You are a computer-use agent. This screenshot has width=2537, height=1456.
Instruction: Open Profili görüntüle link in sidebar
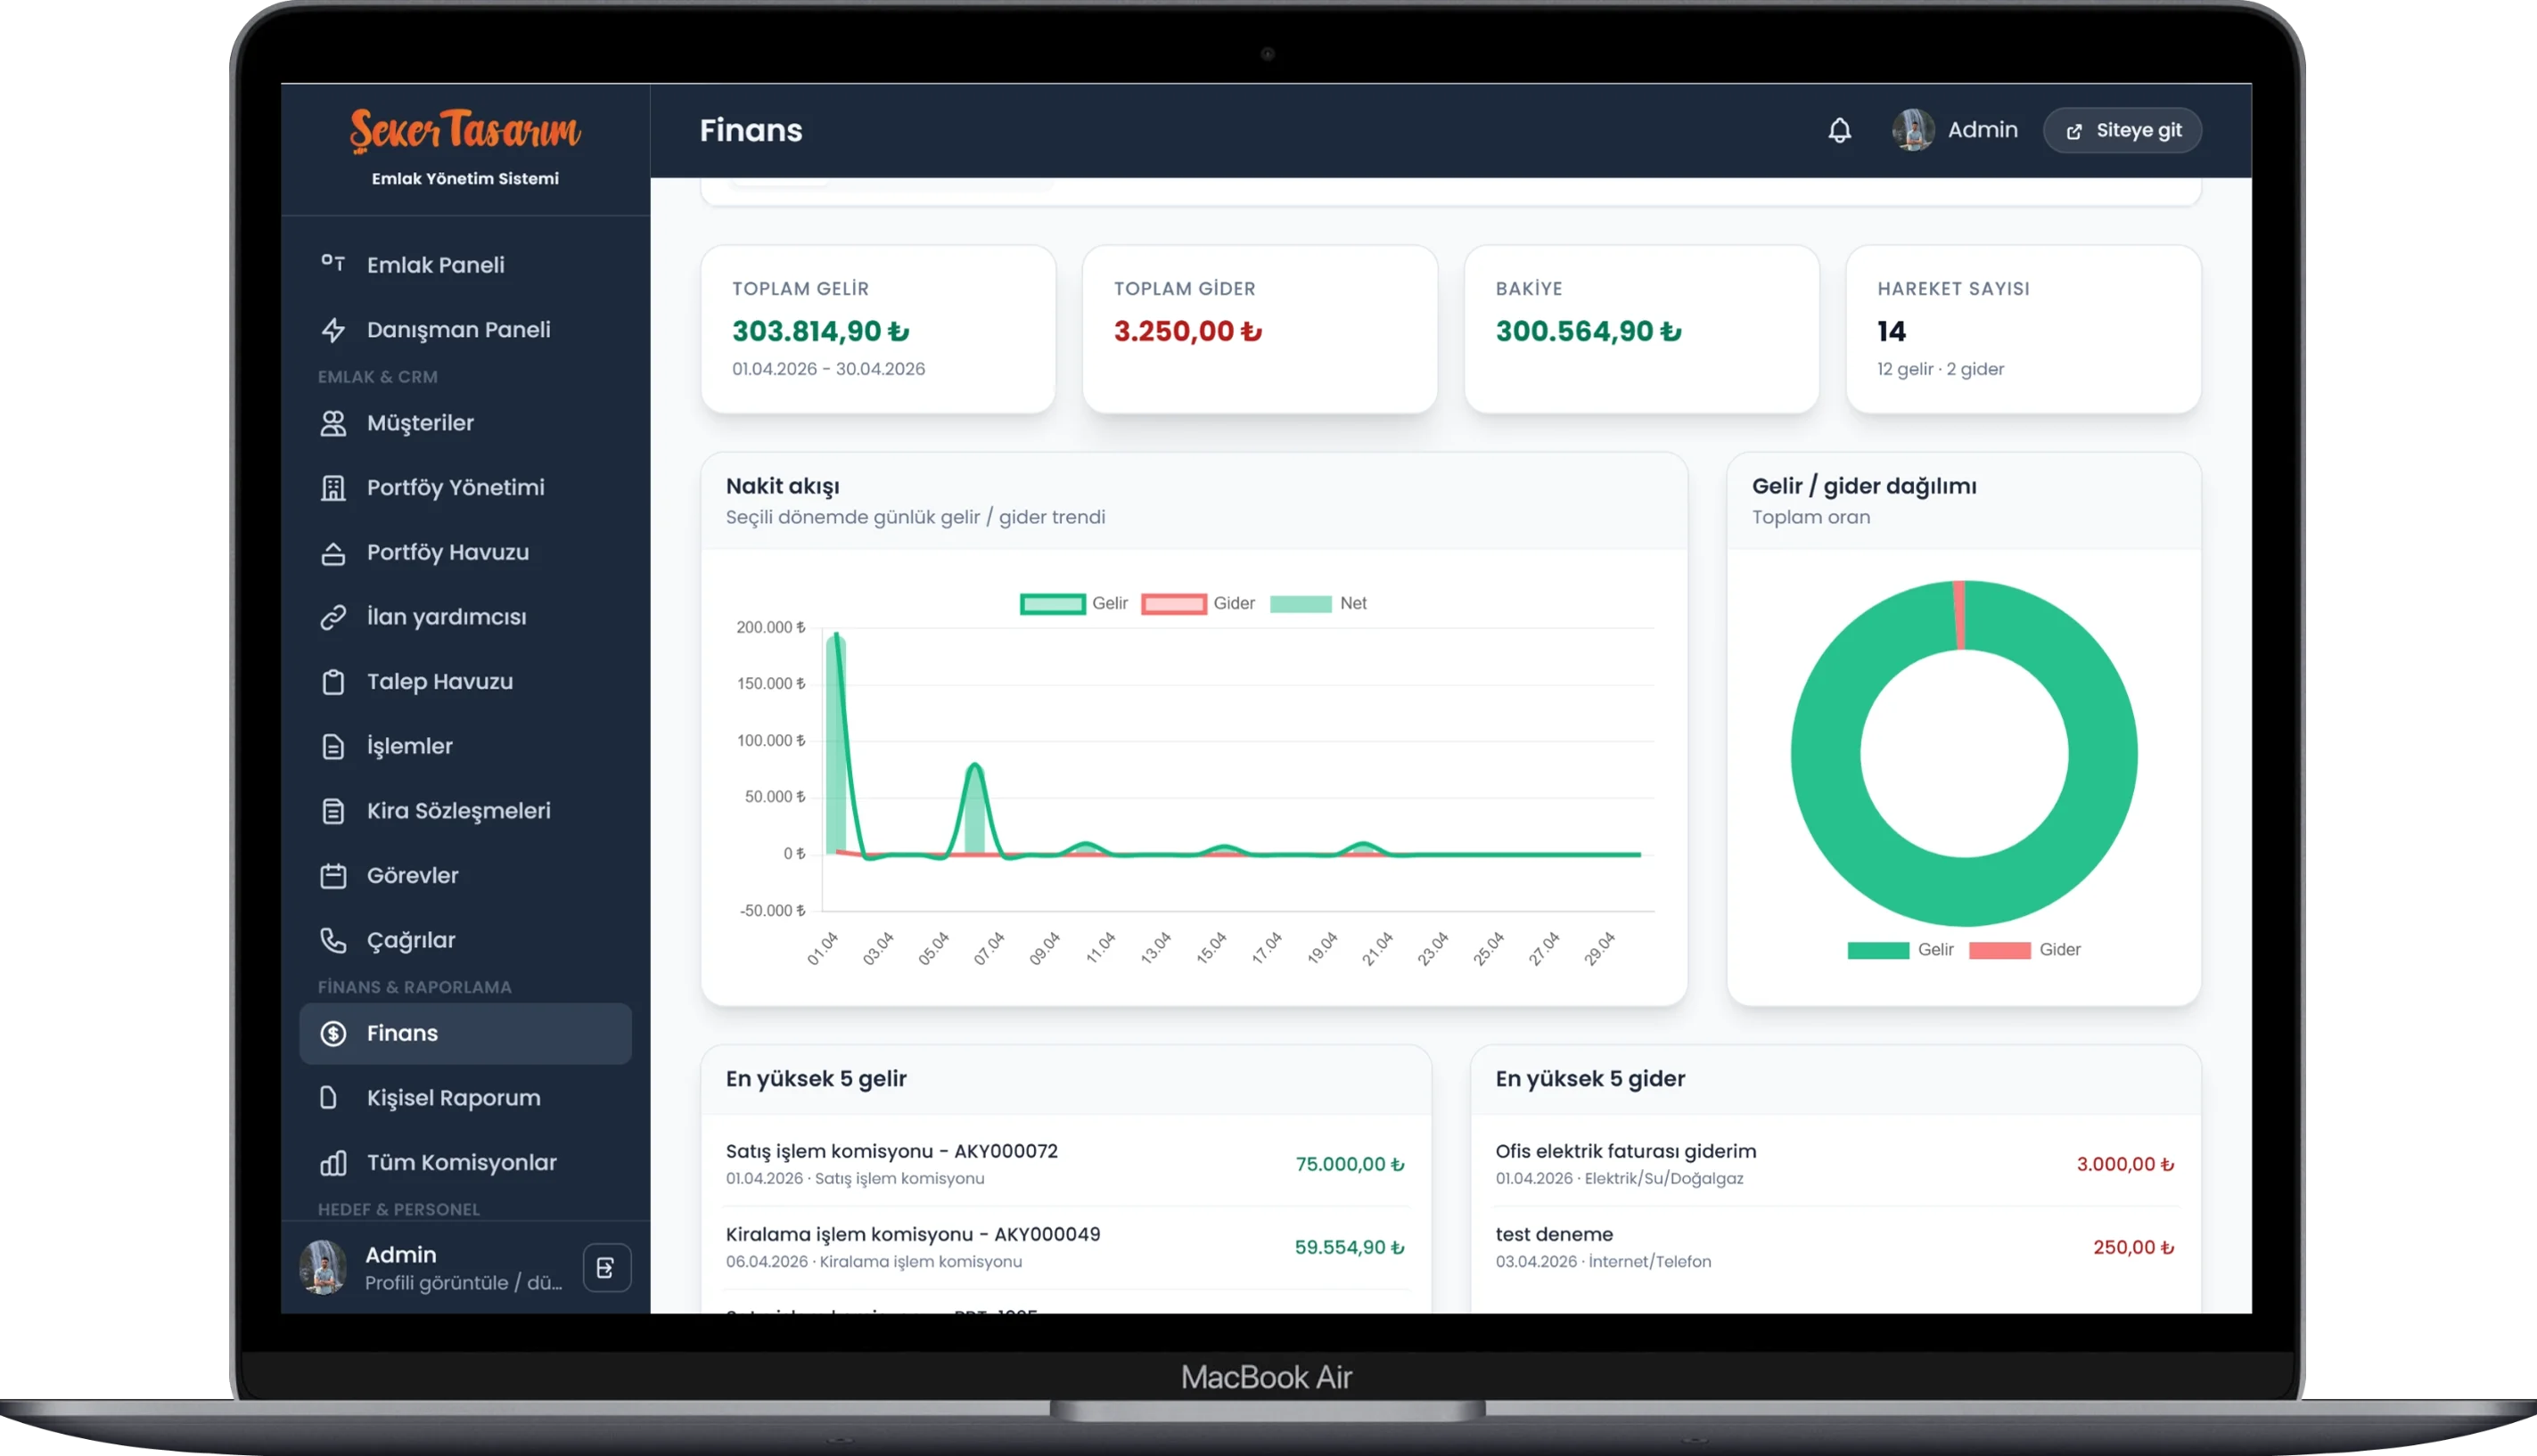click(464, 1283)
